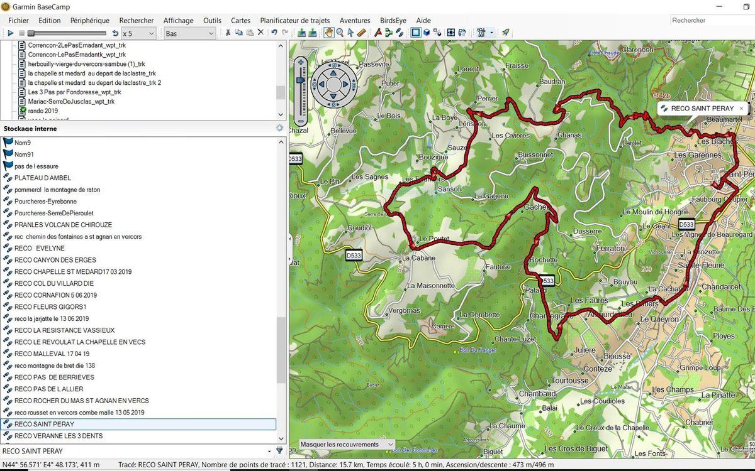Click the Delete X icon in the toolbar

(x=260, y=33)
